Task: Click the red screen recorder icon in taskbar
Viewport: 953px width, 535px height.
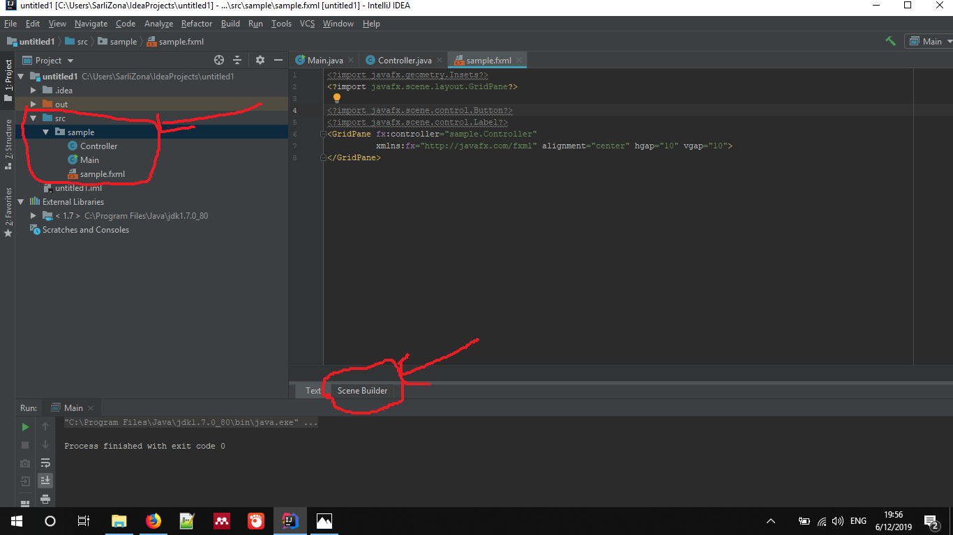Action: [255, 521]
